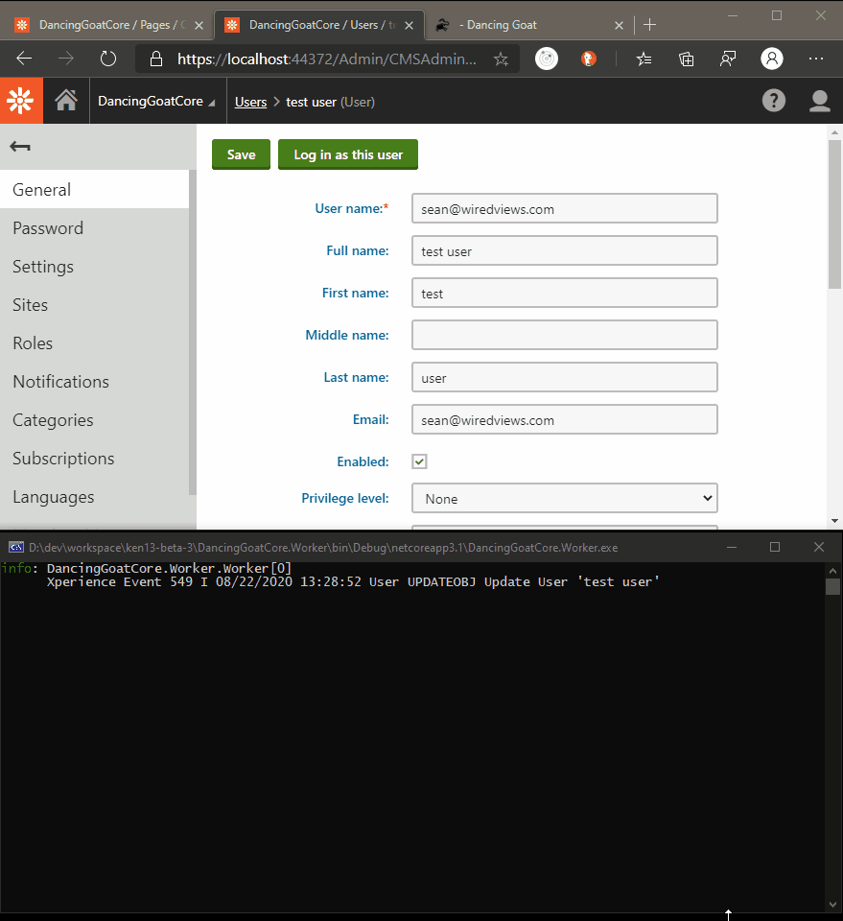Close the DancingGoatCore Pages tab
The height and width of the screenshot is (921, 843).
[x=199, y=25]
